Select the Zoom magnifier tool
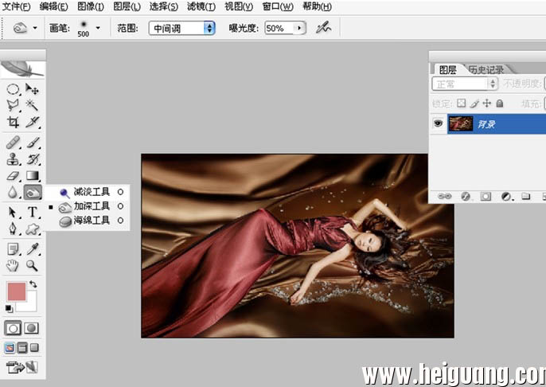The height and width of the screenshot is (387, 546). [32, 265]
